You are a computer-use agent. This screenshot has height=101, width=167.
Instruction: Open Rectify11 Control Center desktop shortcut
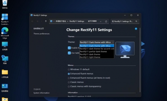5,19
